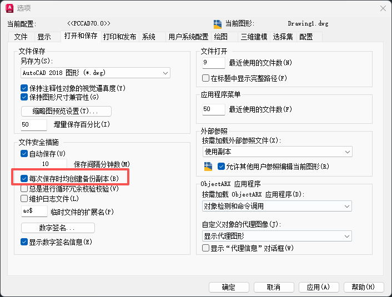Enable 显示"代理信息"对话框 checkbox
Screen dimensions: 392x297
pyautogui.click(x=205, y=248)
